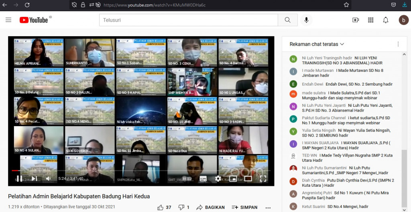Pause the video playback
Viewport: 411px width, 212px height.
coord(19,179)
